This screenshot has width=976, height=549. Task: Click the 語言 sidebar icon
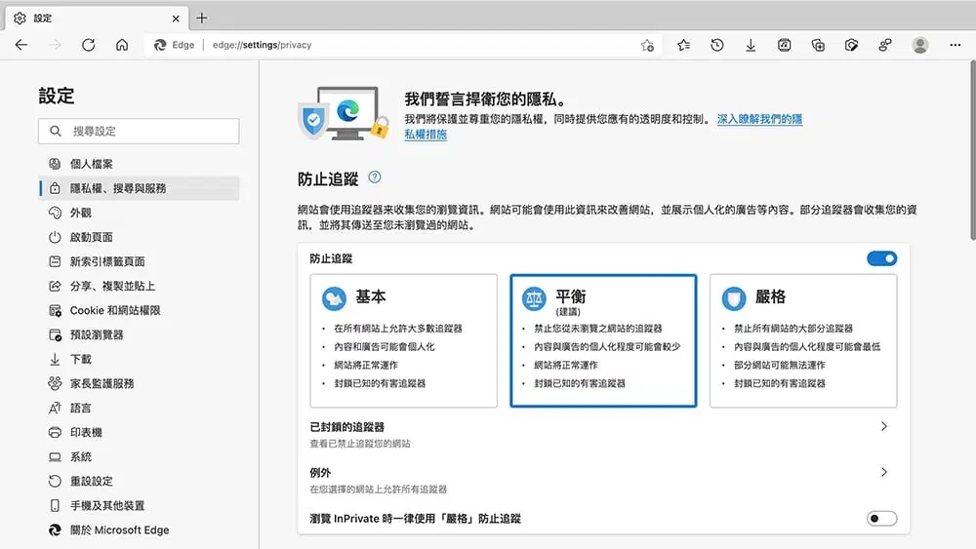point(55,408)
